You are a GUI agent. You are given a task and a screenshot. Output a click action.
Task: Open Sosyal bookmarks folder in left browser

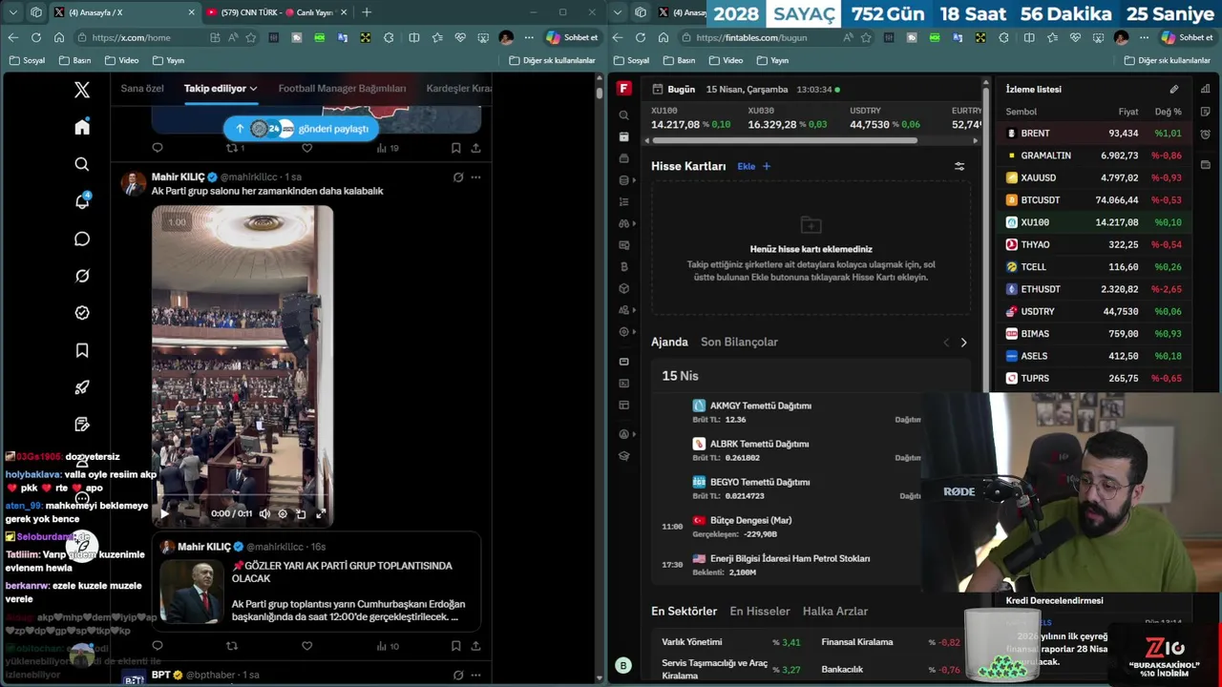27,60
